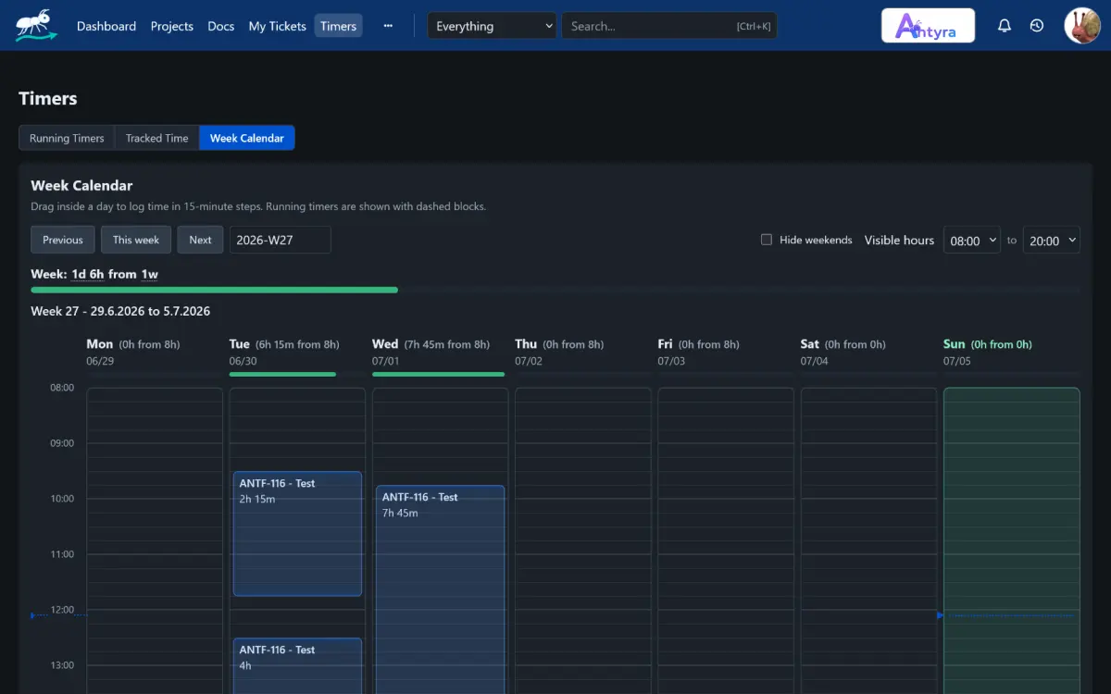Click the 2026-W27 week input
Viewport: 1111px width, 694px height.
pyautogui.click(x=281, y=240)
